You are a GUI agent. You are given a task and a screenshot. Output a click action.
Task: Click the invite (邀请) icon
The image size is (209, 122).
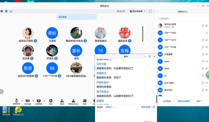(x=62, y=100)
